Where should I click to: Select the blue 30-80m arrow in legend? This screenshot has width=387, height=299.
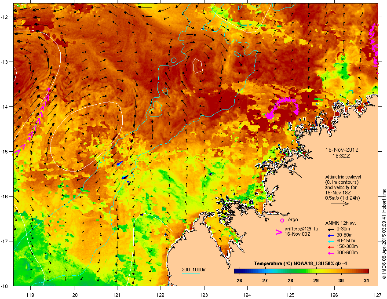tap(331, 235)
